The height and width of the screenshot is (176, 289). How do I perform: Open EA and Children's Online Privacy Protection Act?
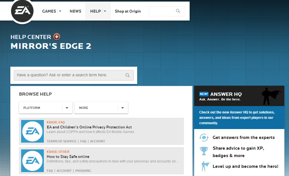(x=89, y=127)
